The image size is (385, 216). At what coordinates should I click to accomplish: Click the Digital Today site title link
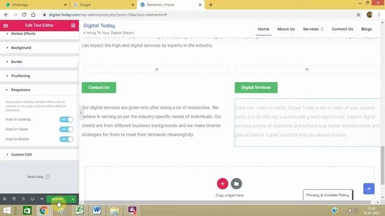[99, 25]
